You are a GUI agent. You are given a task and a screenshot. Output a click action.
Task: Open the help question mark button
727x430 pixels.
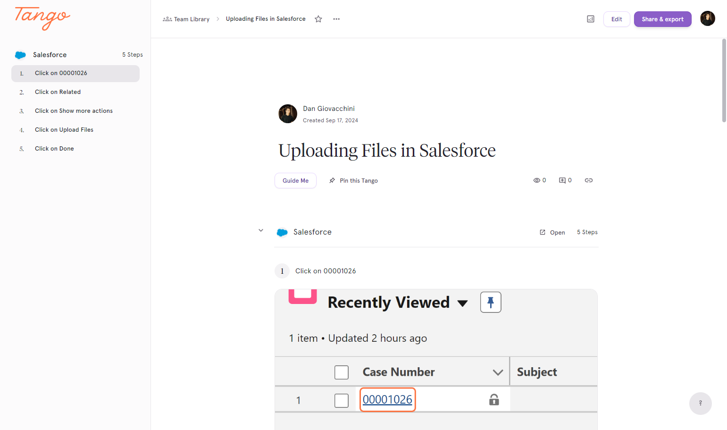701,404
